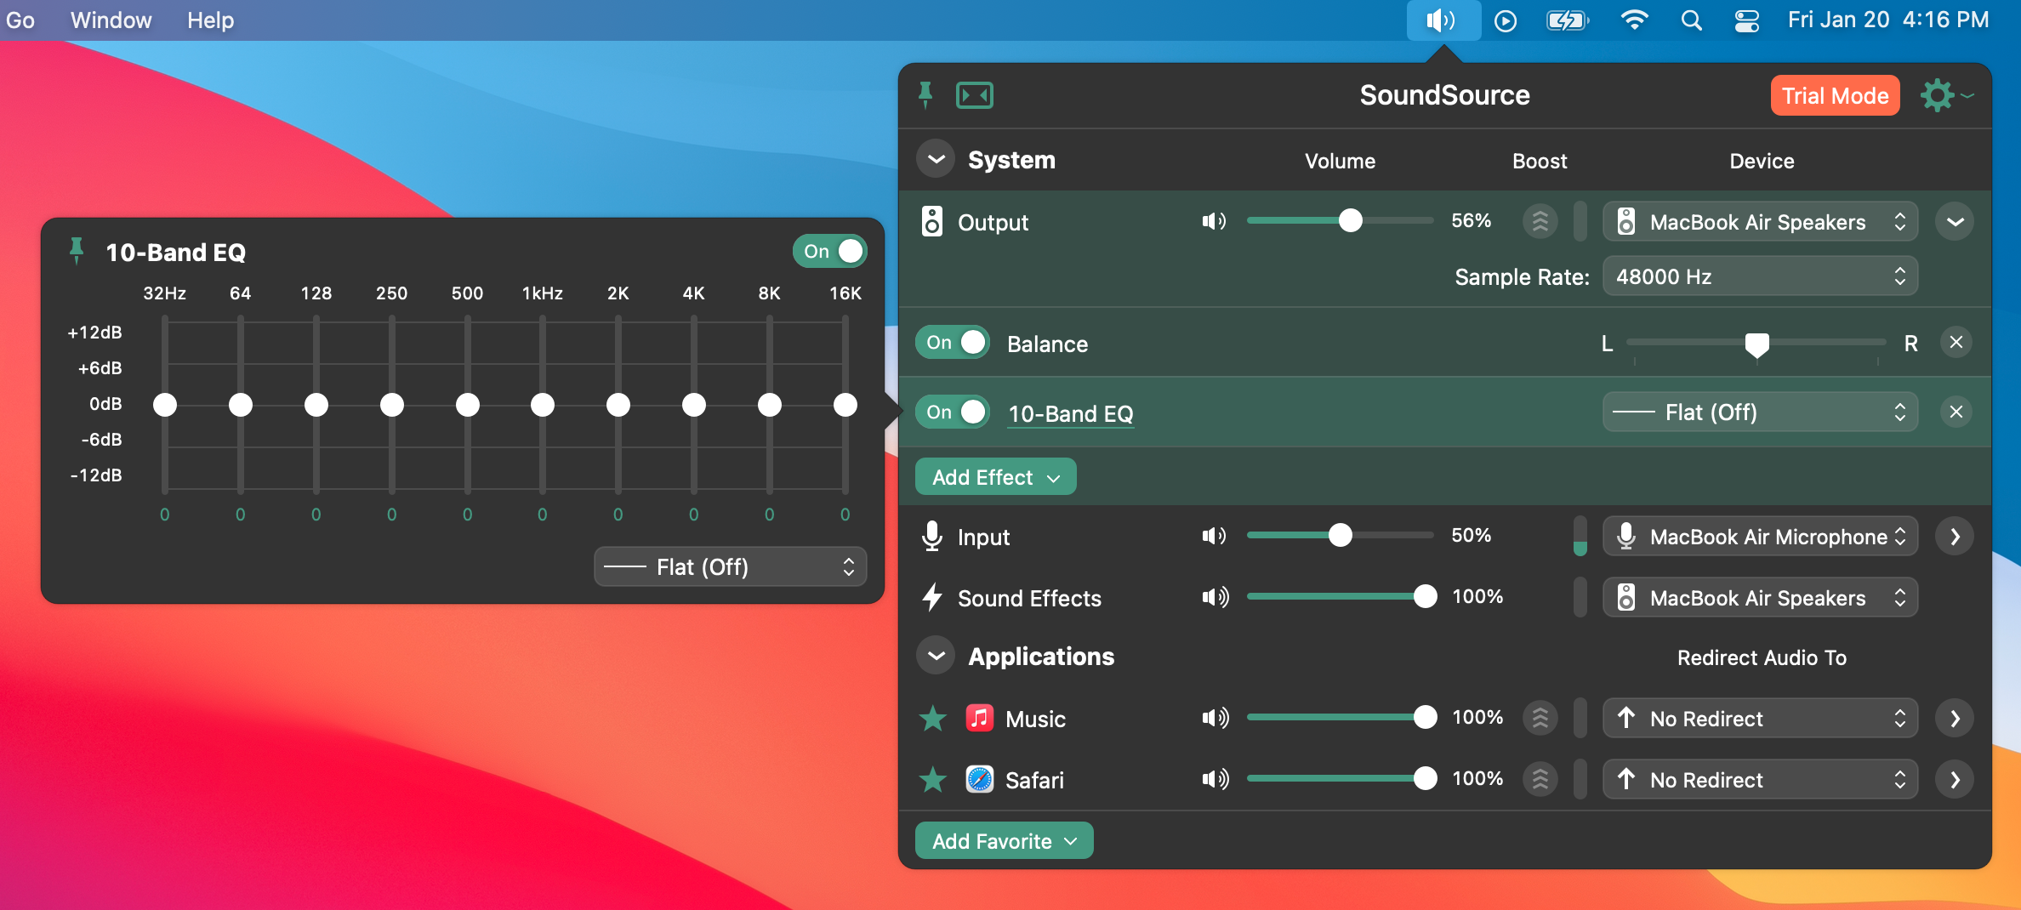Open the EQ preset dropdown in SoundSource row
2021x910 pixels.
pyautogui.click(x=1760, y=412)
